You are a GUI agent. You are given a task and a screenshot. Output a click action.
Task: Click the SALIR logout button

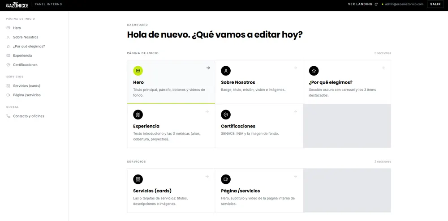coord(435,4)
